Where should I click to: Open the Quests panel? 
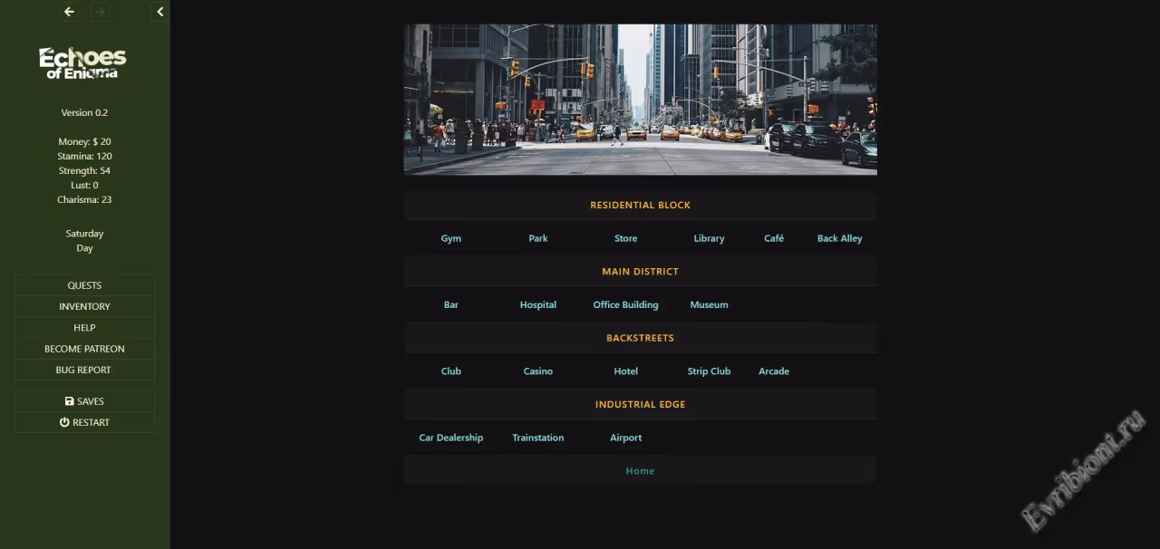(x=84, y=285)
